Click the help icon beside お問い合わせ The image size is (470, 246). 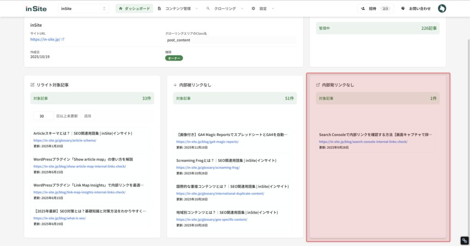(403, 9)
